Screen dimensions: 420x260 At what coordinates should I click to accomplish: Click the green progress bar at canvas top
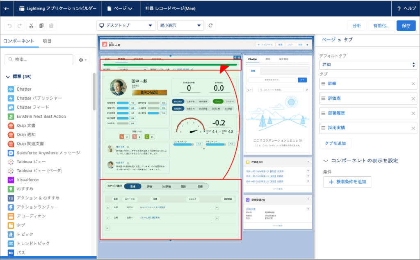(x=170, y=64)
